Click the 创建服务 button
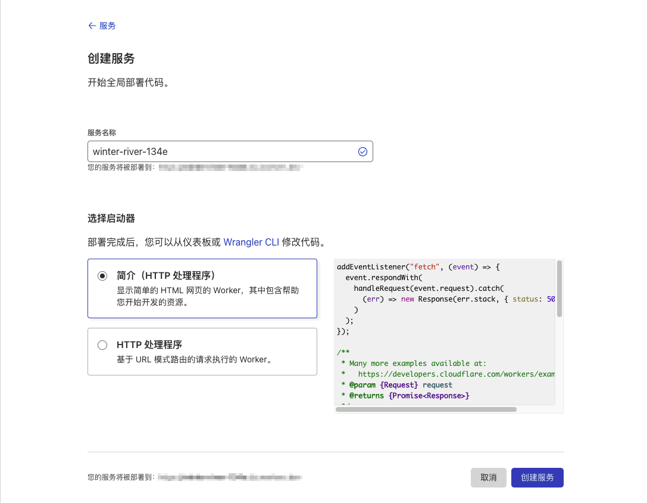This screenshot has height=503, width=647. [537, 477]
